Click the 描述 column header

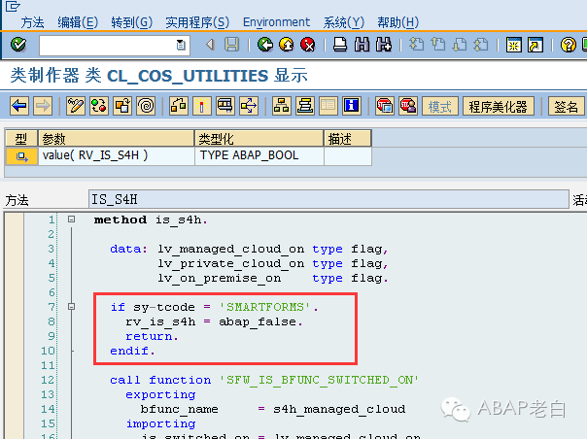point(348,139)
